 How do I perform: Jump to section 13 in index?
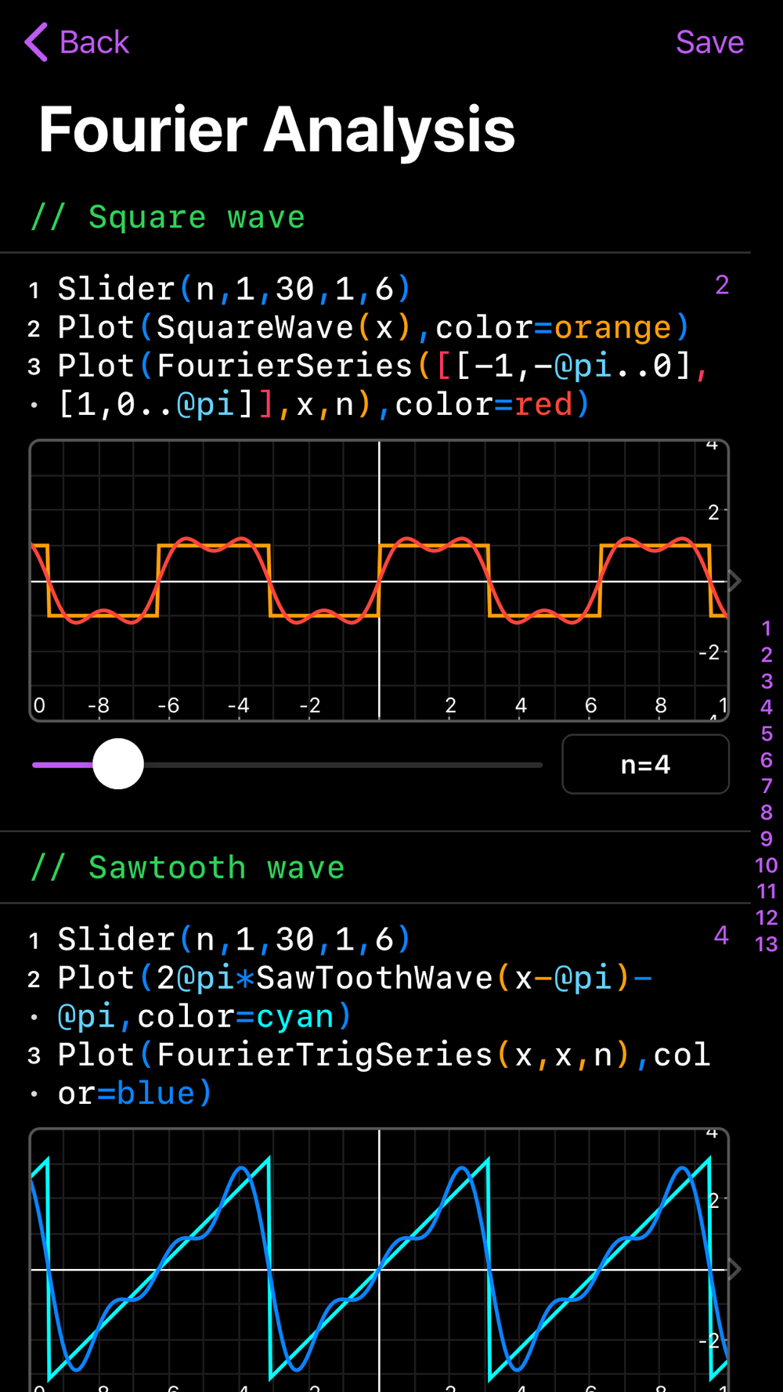pyautogui.click(x=767, y=943)
